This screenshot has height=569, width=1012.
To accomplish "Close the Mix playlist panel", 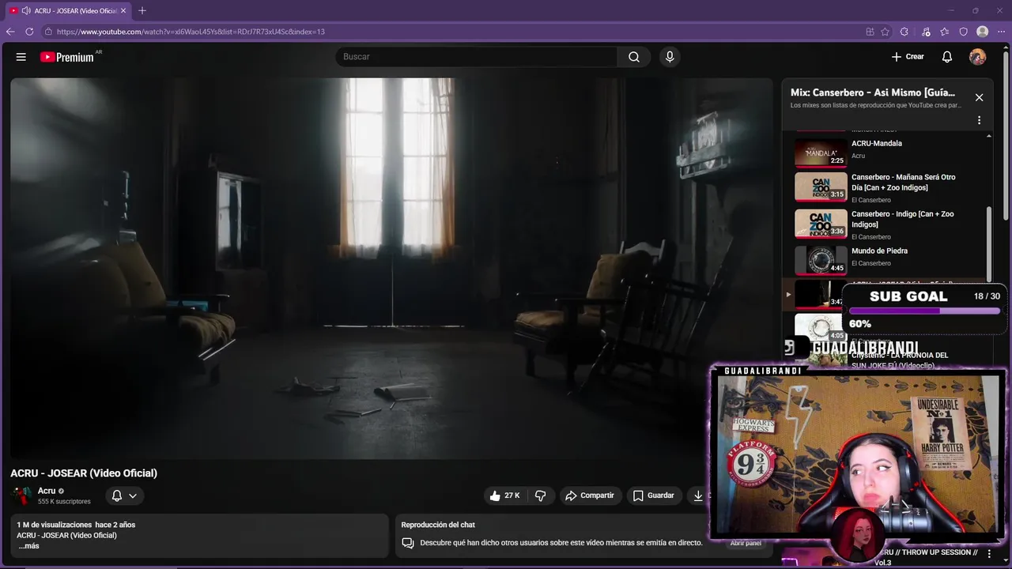I will point(979,97).
